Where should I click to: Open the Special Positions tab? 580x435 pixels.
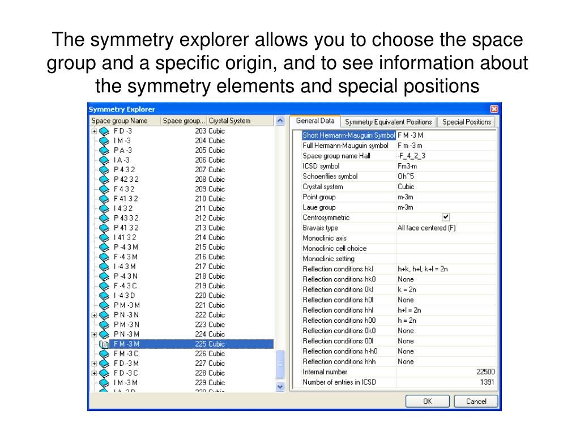tap(467, 122)
